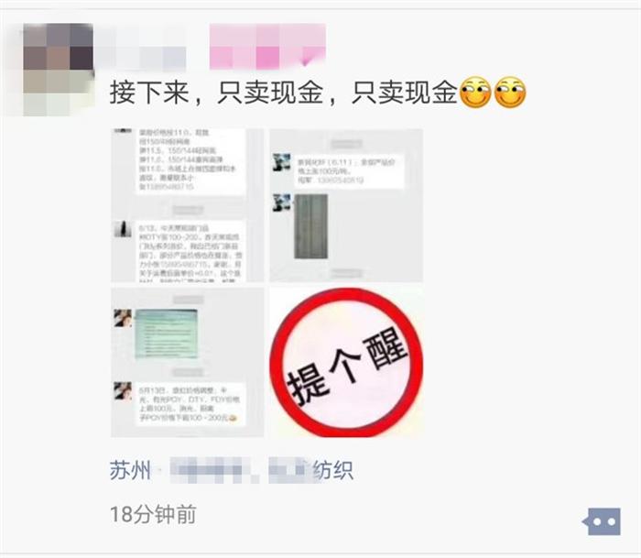Viewport: 641px width, 558px height.
Task: Open the poster's blurred profile avatar
Action: (58, 70)
